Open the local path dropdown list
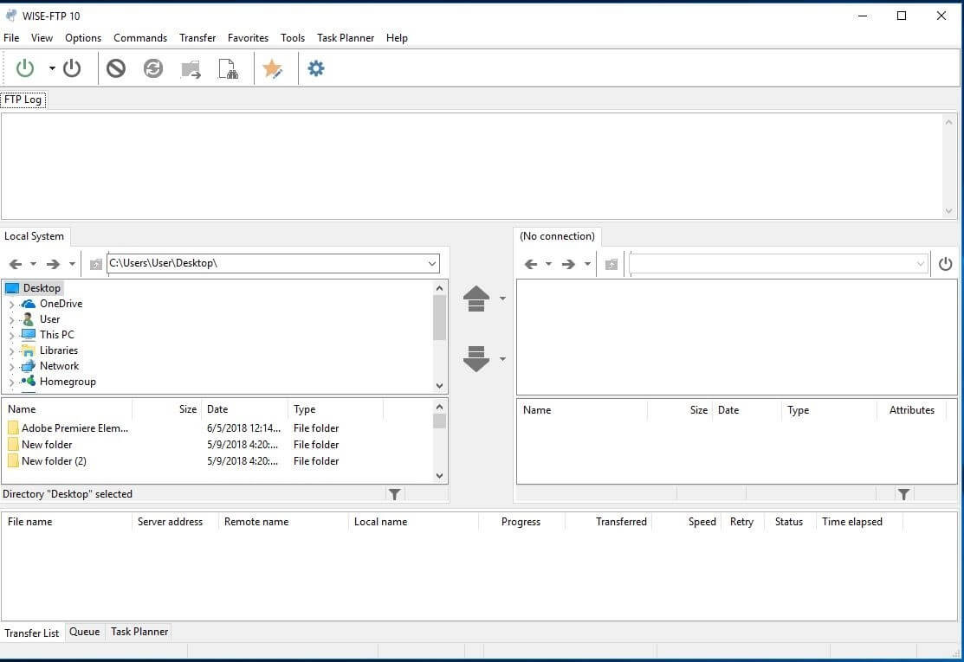 (x=432, y=264)
